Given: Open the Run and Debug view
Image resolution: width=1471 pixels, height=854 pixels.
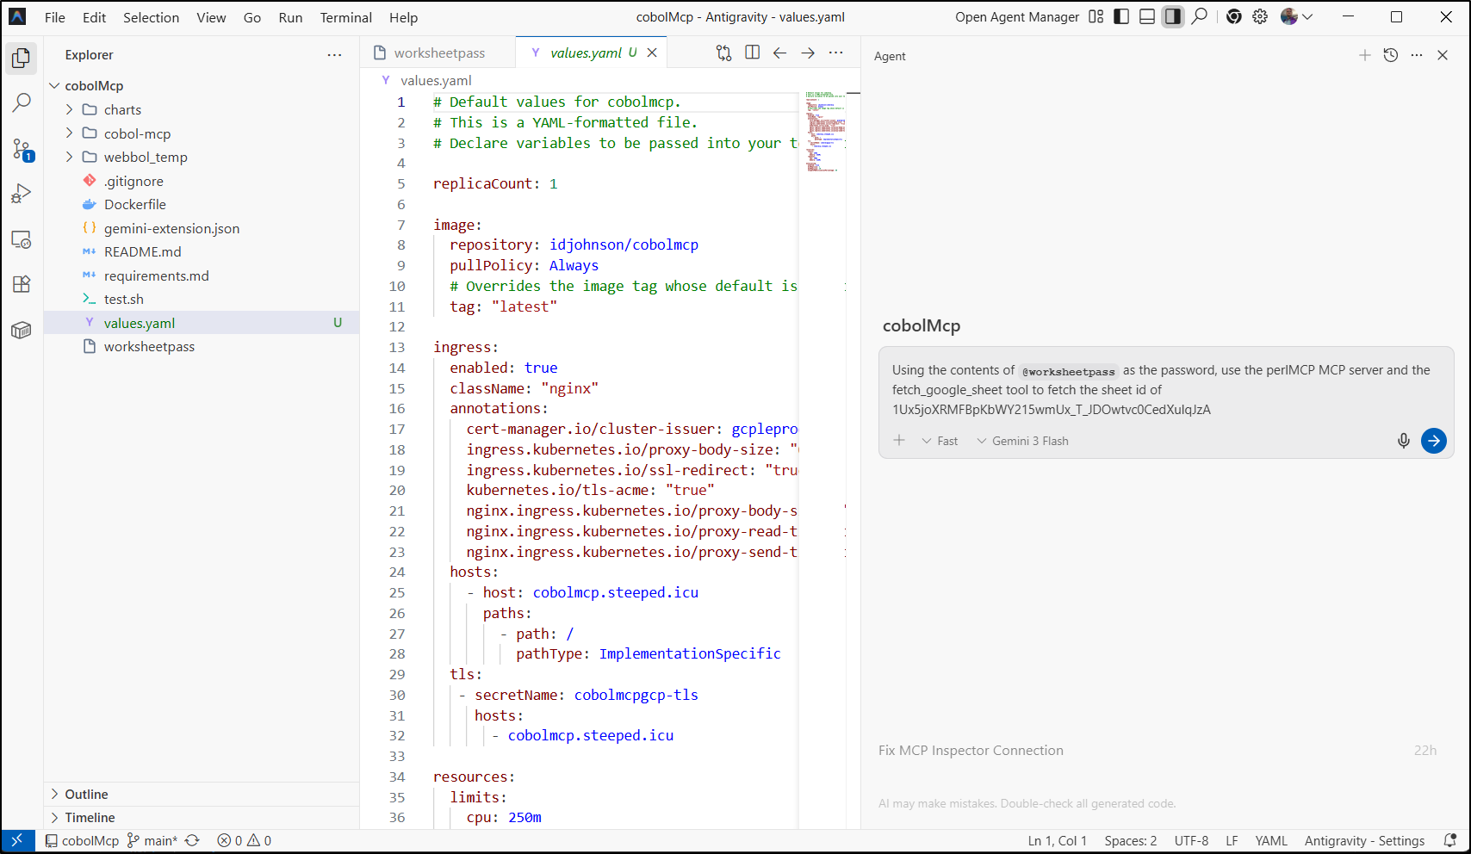Looking at the screenshot, I should (22, 194).
